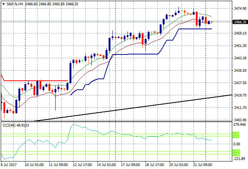Viewport: 248px width, 169px height.
Task: Click the CCI(40) 48.9133 indicator label
Action: click(16, 125)
